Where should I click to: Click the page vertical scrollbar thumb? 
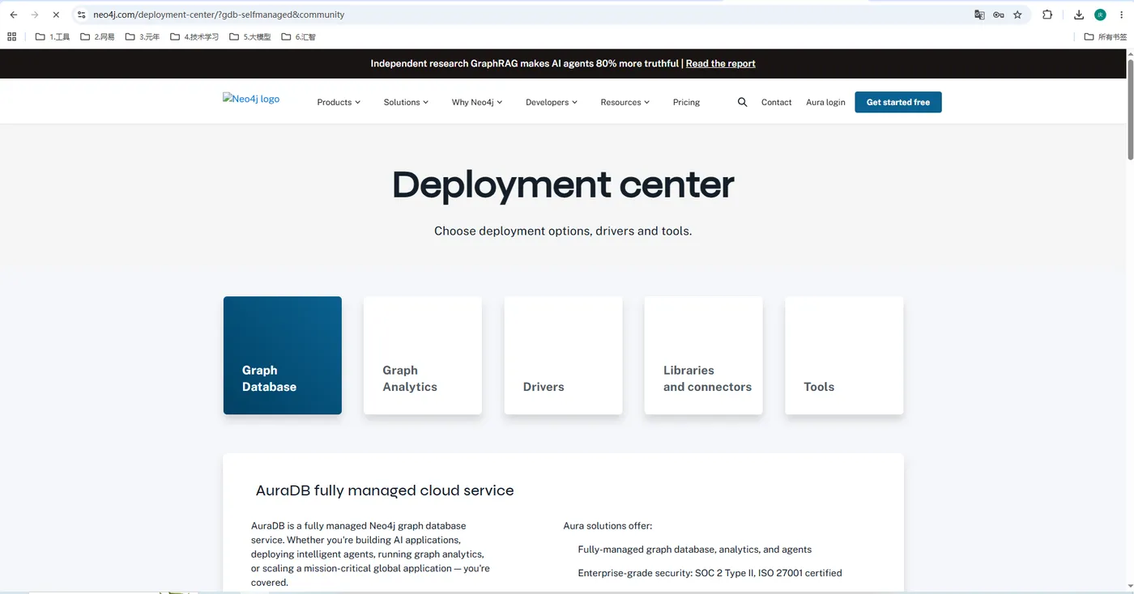[1129, 109]
